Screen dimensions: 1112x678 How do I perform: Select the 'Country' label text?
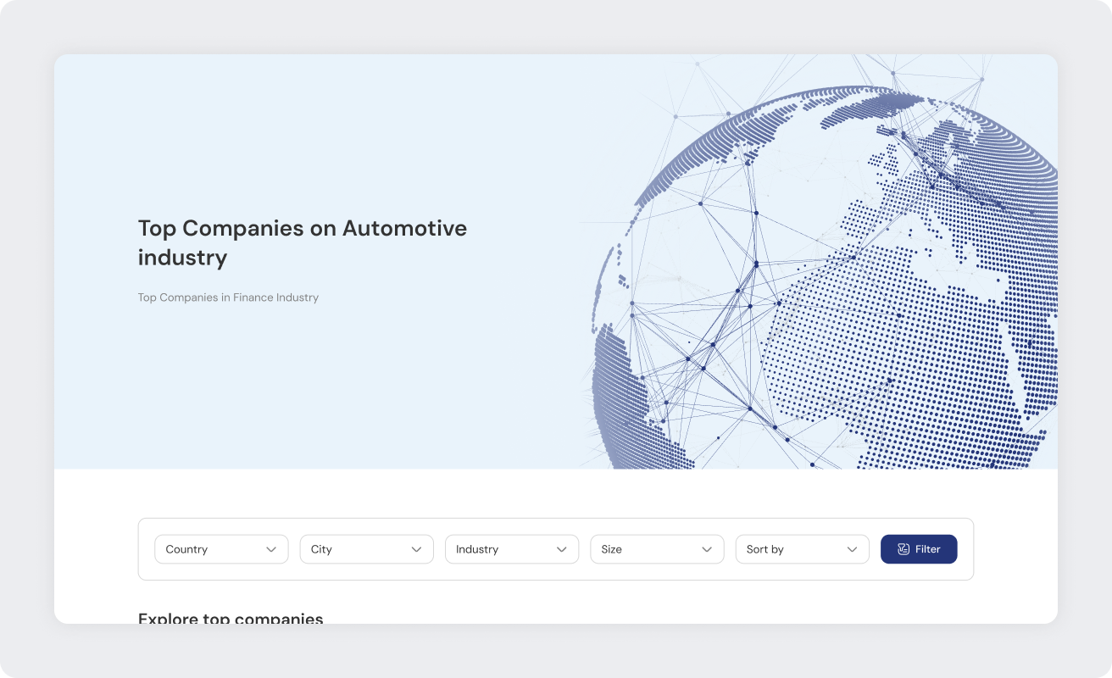pyautogui.click(x=186, y=549)
